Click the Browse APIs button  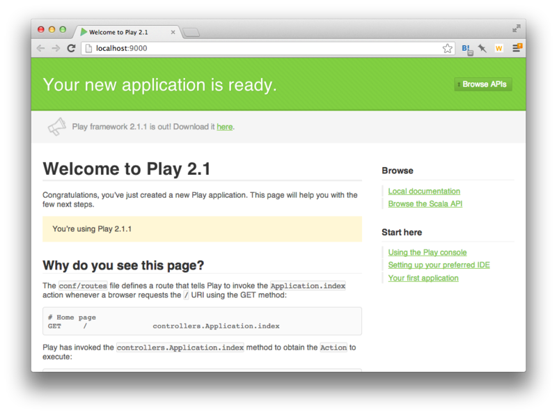point(483,84)
